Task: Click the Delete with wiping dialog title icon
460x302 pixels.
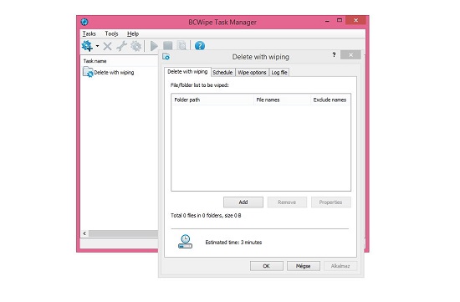Action: point(166,56)
